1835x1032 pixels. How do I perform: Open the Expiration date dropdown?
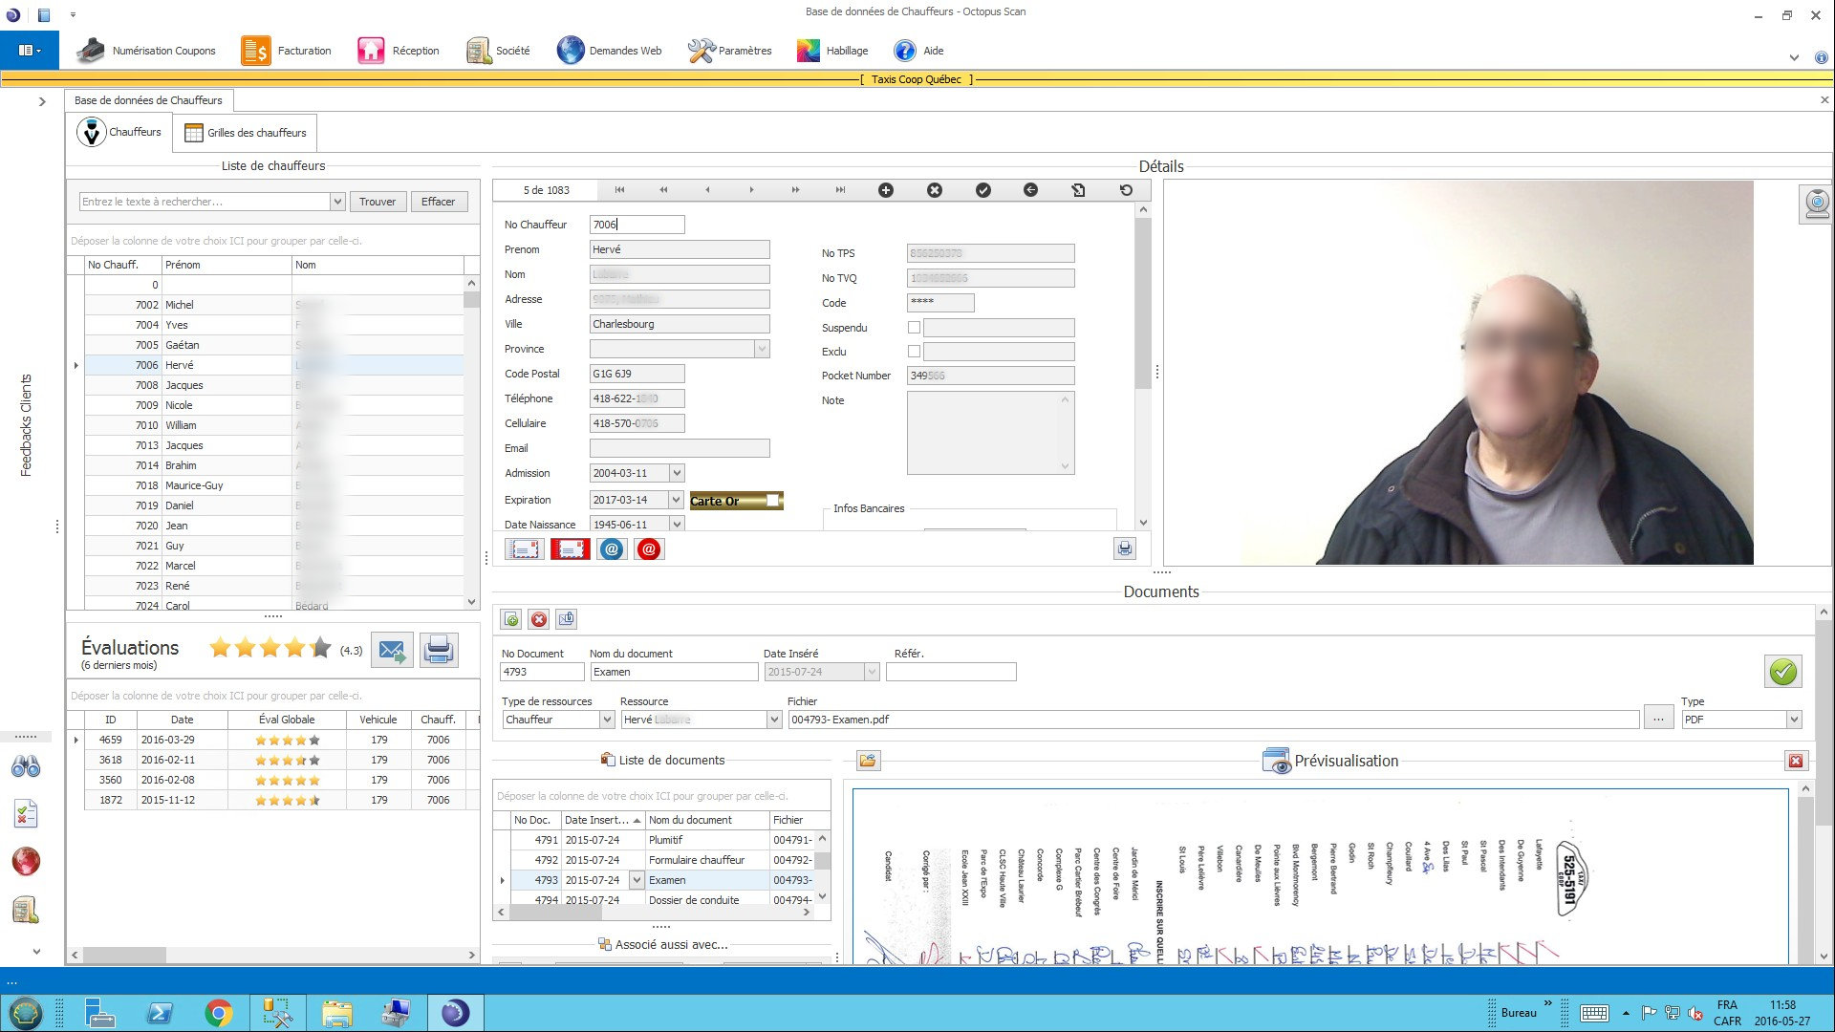point(677,500)
